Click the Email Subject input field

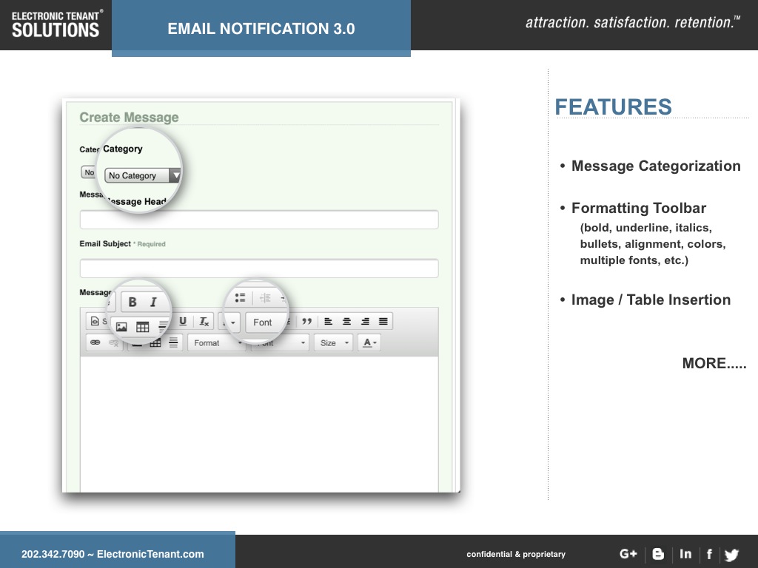tap(258, 268)
